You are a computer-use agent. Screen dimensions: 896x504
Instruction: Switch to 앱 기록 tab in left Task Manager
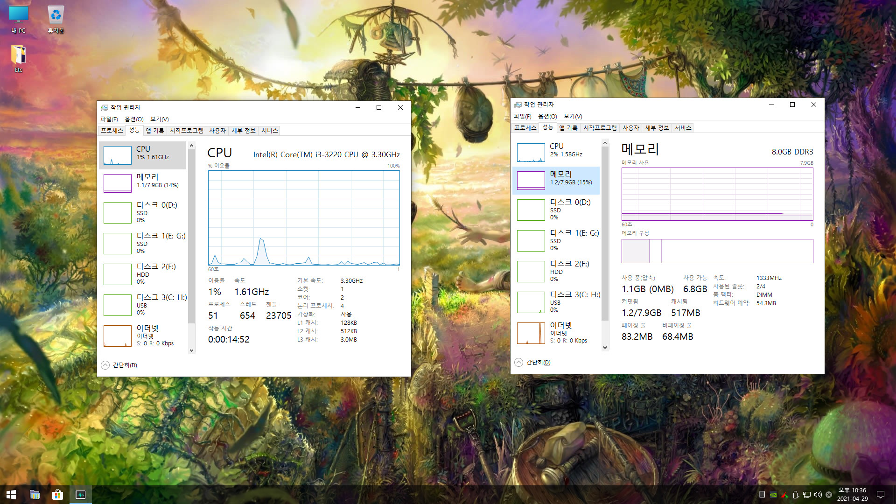(x=155, y=131)
